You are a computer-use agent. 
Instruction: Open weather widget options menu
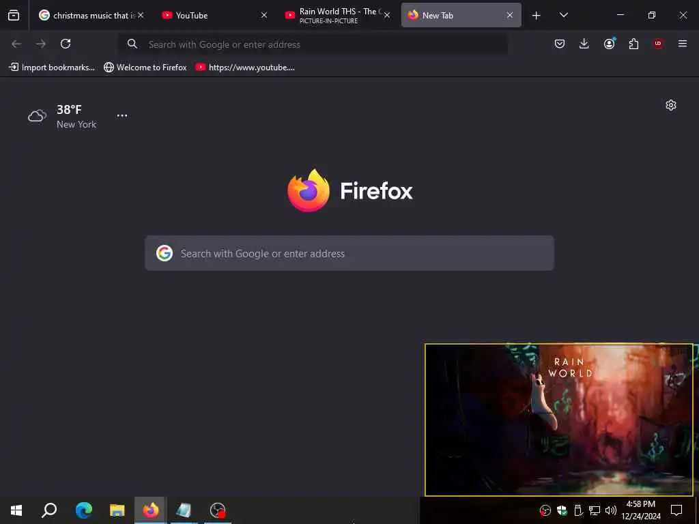tap(122, 115)
